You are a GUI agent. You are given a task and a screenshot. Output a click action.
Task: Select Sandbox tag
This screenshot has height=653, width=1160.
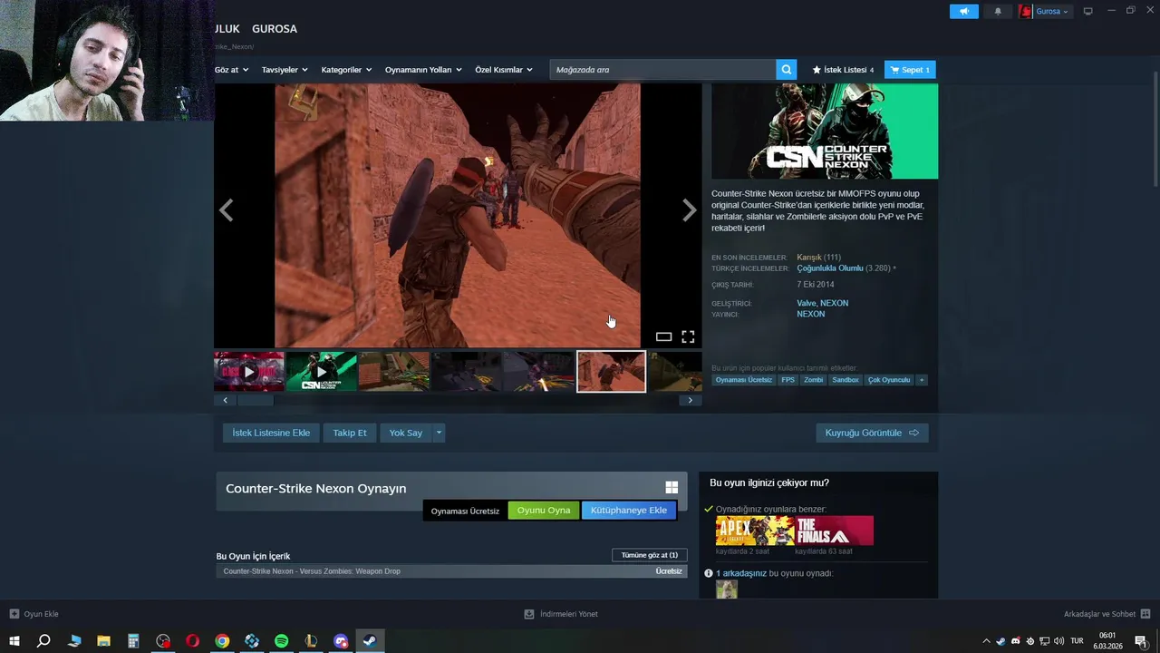pyautogui.click(x=846, y=380)
